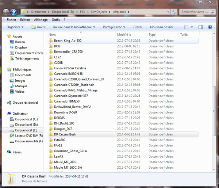Open the '?' help menu
The image size is (219, 188).
pos(65,20)
